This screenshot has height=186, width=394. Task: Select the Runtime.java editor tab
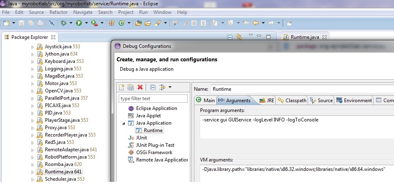tap(305, 37)
